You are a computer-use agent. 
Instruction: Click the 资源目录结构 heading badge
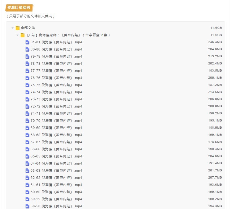point(19,8)
